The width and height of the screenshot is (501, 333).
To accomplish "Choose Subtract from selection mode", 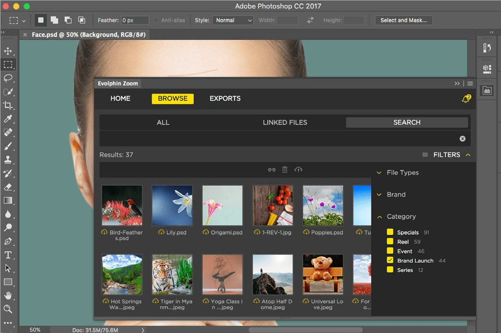I will click(x=68, y=20).
